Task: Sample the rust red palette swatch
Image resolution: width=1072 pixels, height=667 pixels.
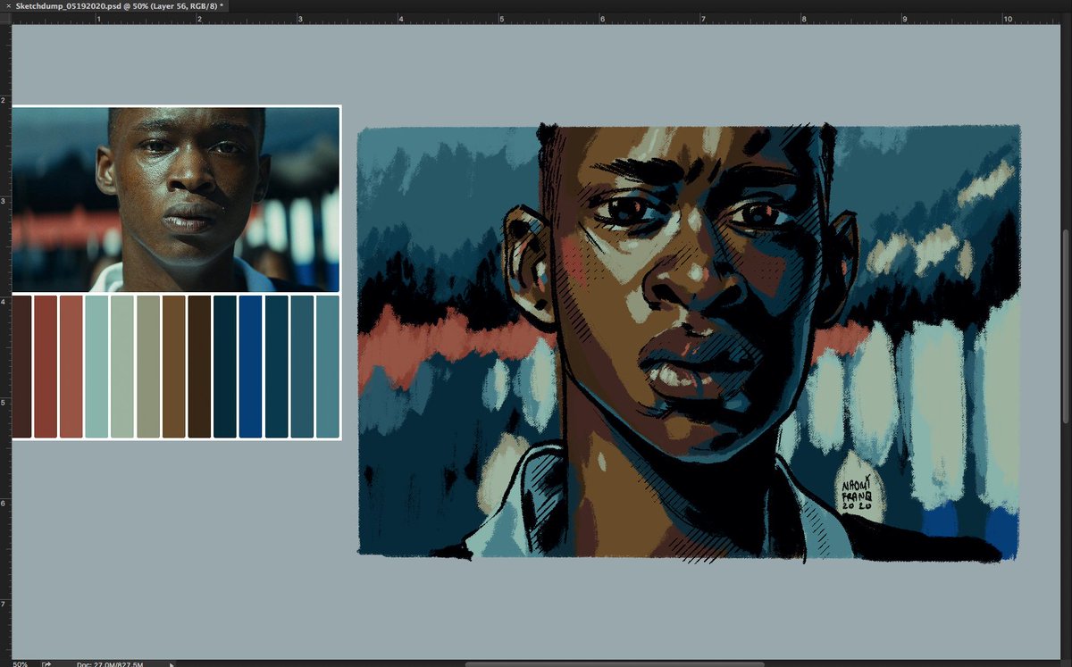Action: (45, 367)
